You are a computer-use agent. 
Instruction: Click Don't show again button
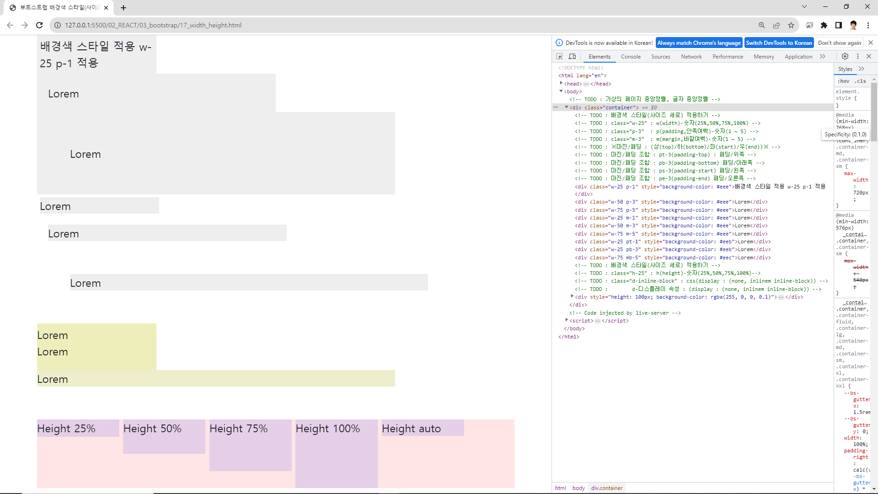click(839, 43)
